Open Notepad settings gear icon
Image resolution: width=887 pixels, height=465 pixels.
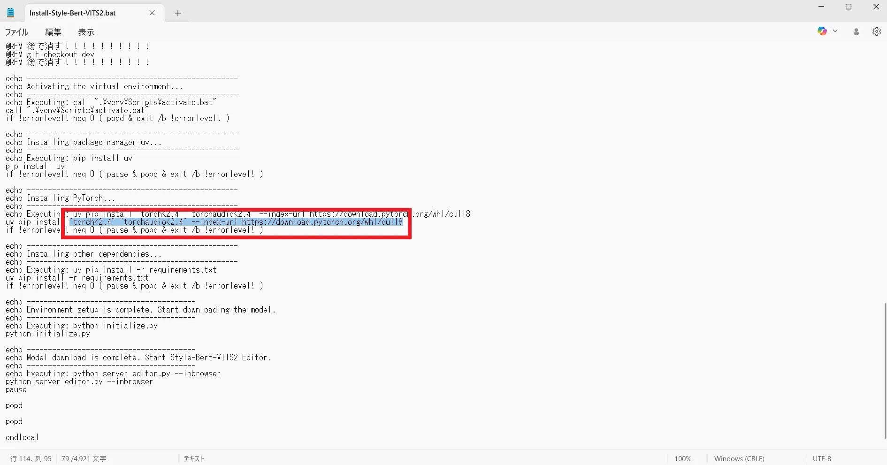876,31
